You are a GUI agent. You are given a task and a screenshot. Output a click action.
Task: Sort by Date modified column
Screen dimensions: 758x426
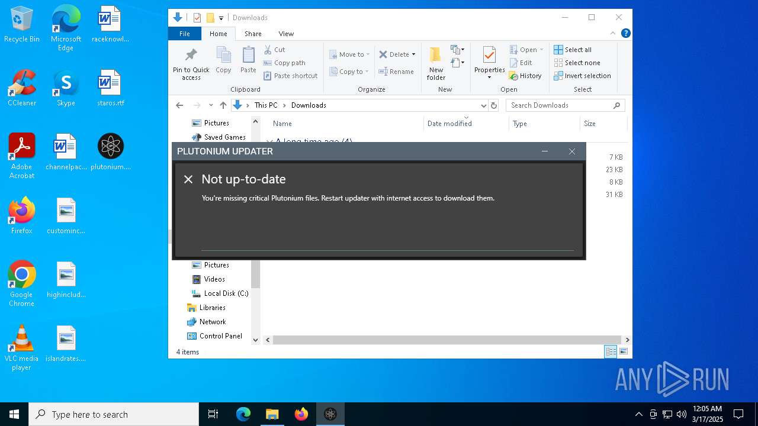(x=449, y=124)
